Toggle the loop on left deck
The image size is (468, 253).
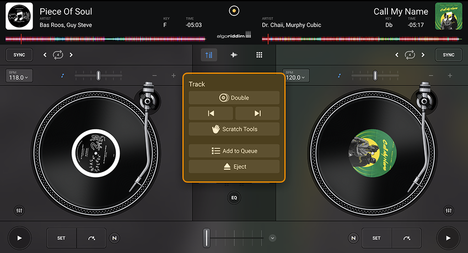58,55
